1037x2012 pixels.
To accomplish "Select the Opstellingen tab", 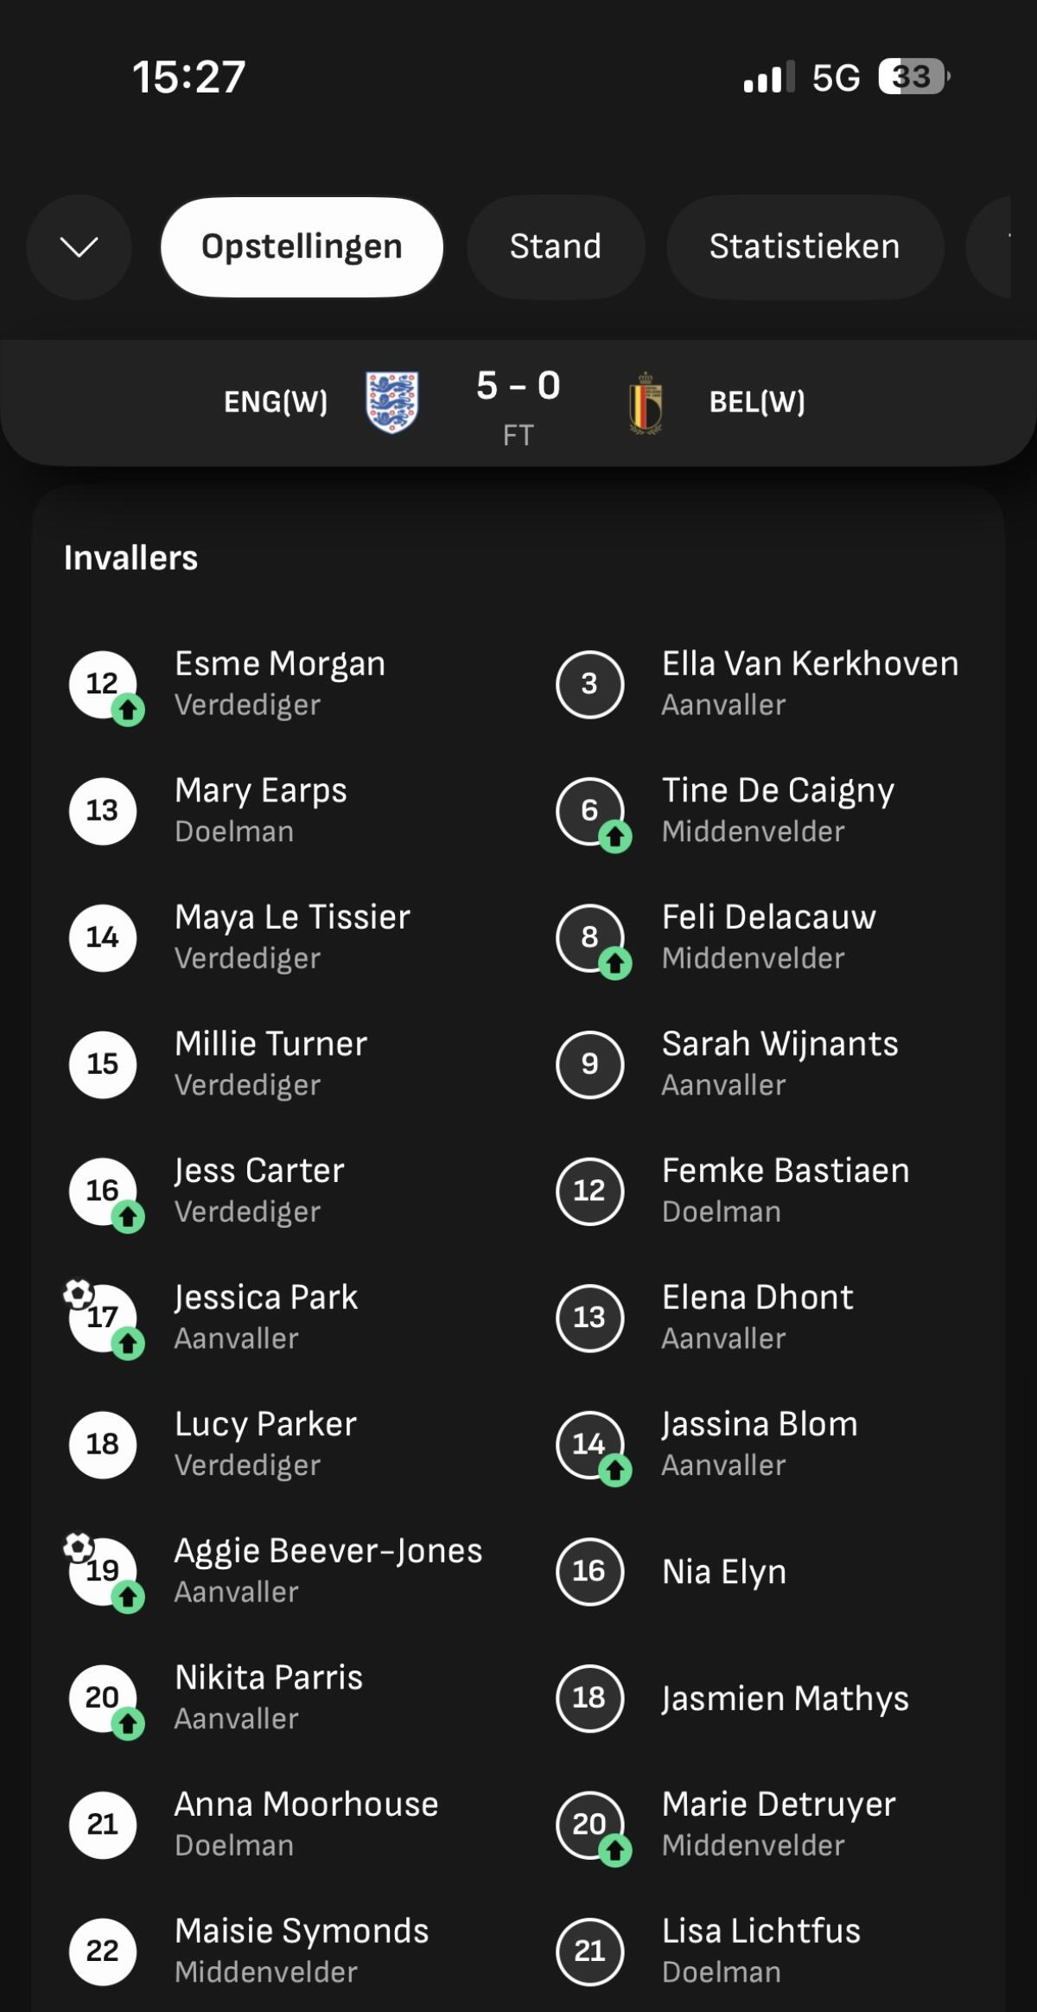I will [302, 247].
